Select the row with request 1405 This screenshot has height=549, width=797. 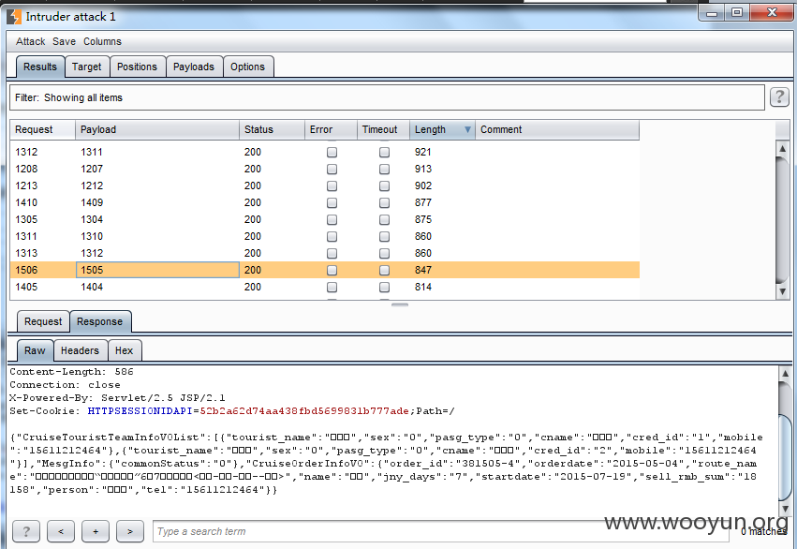(325, 287)
